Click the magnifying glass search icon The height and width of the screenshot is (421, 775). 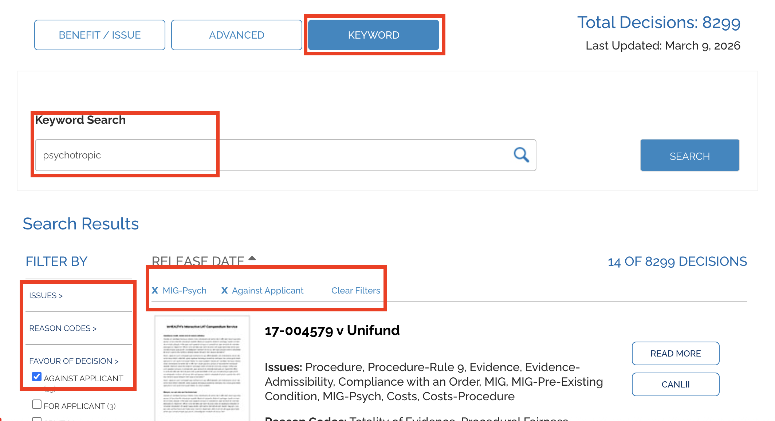521,155
